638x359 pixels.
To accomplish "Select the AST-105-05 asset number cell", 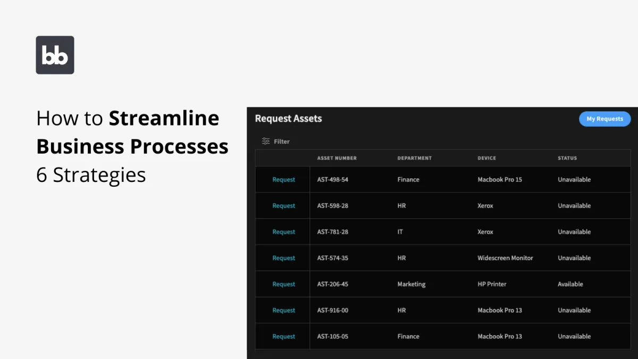I will point(333,336).
